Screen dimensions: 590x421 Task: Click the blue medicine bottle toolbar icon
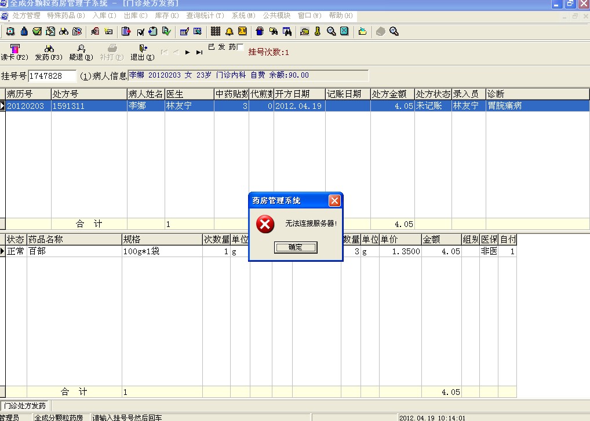coord(24,32)
